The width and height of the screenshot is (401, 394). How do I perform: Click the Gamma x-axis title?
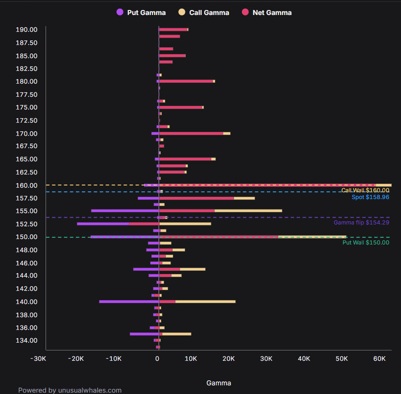click(x=219, y=383)
